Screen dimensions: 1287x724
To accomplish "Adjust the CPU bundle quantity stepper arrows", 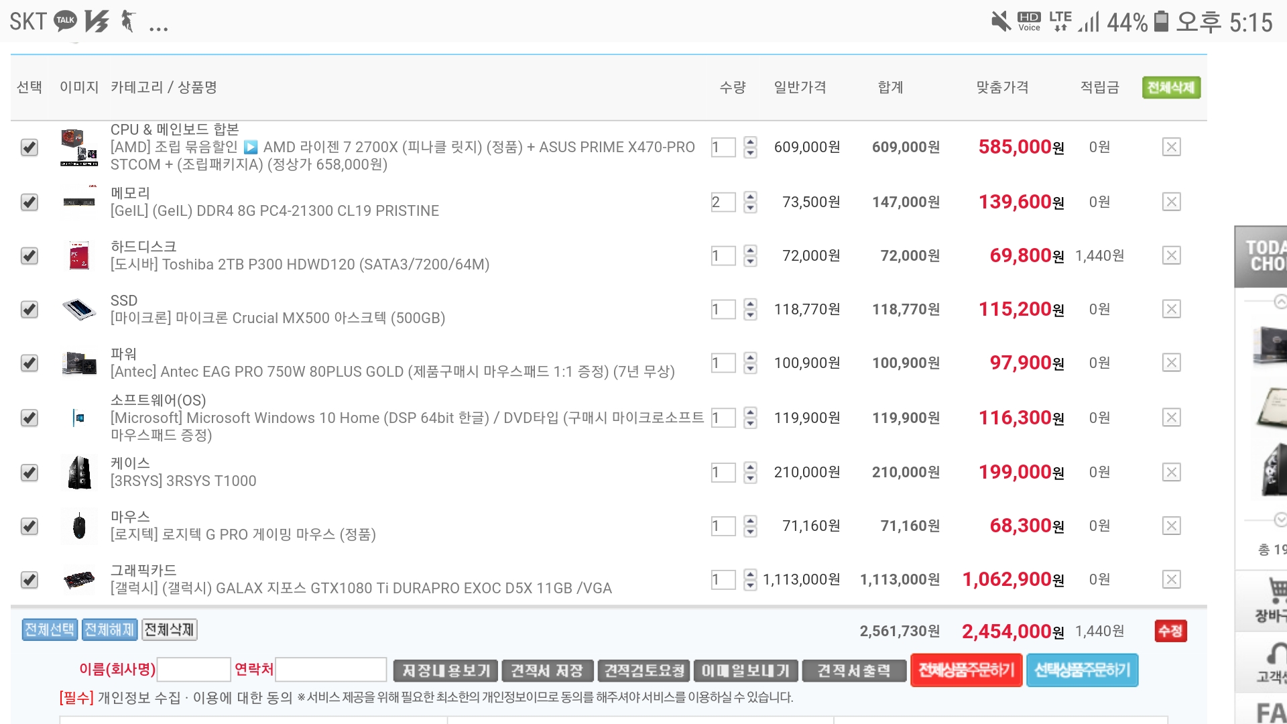I will pyautogui.click(x=751, y=147).
